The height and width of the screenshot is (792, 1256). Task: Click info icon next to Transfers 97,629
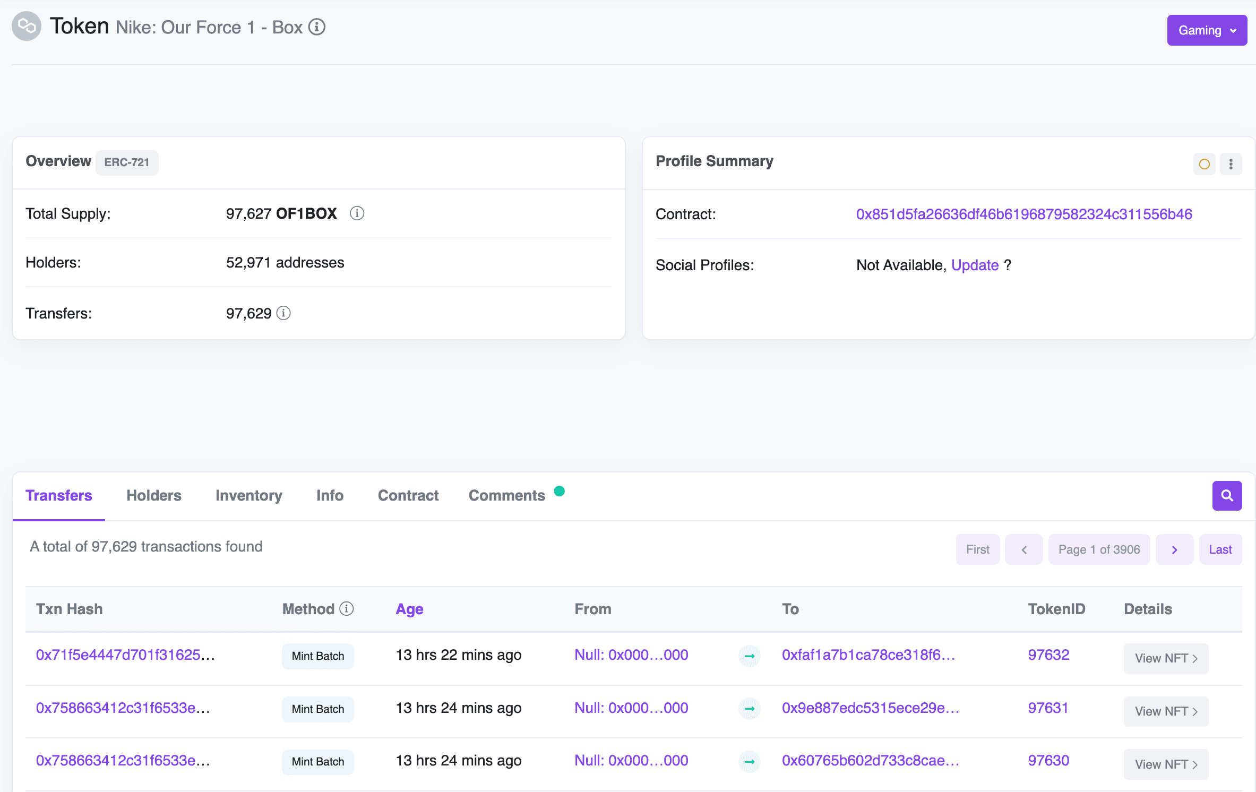click(283, 313)
